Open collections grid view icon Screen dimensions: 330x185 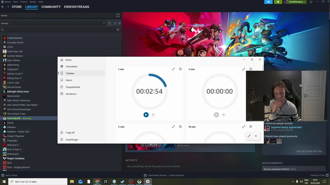118,15
